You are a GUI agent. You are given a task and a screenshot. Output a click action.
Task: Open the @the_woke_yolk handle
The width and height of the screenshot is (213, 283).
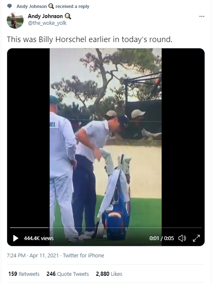47,23
